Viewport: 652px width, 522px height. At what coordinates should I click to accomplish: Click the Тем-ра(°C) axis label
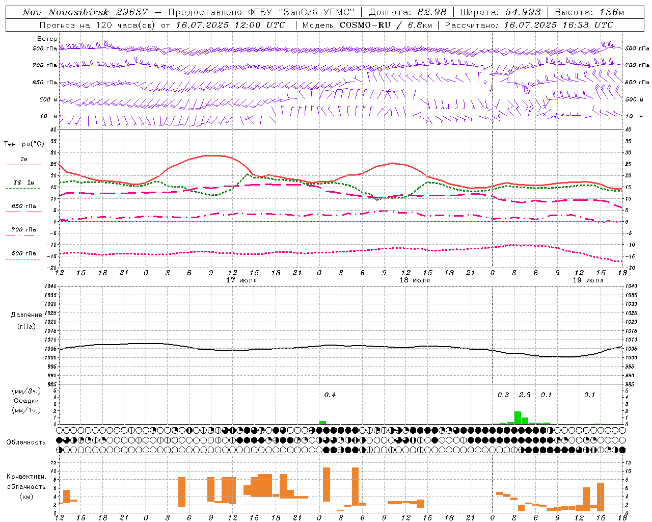coord(24,144)
